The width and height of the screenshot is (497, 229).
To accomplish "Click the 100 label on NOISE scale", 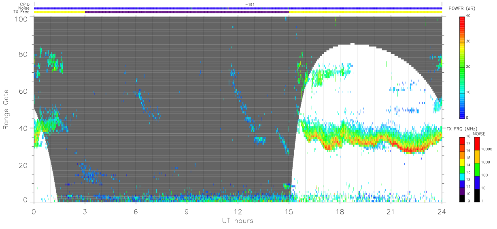I will [x=484, y=174].
